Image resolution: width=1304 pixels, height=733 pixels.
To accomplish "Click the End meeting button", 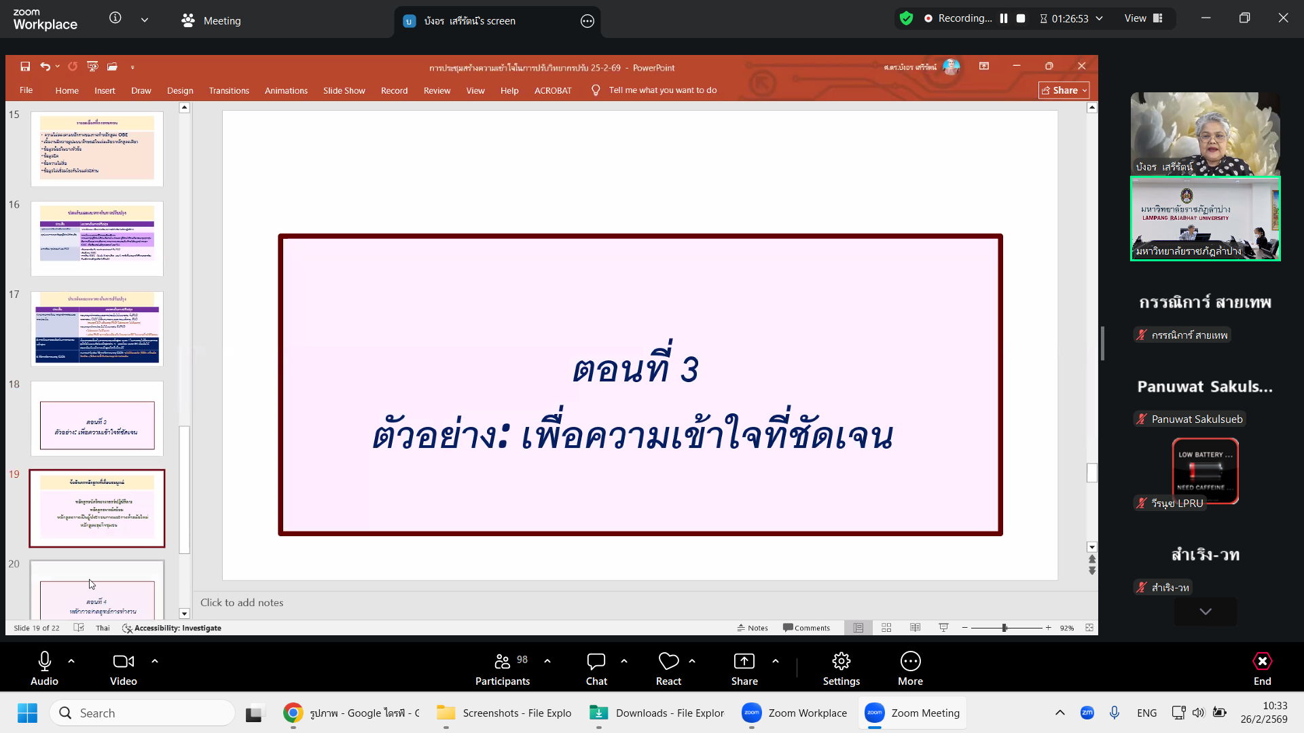I will (1262, 669).
